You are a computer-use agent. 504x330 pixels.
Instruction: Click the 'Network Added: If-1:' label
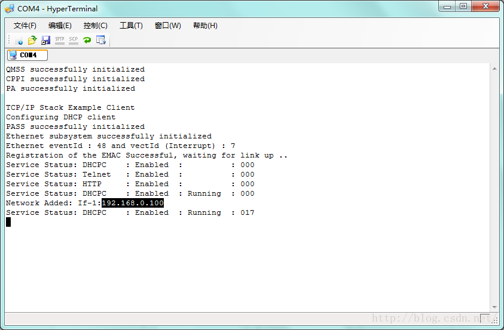(x=53, y=203)
